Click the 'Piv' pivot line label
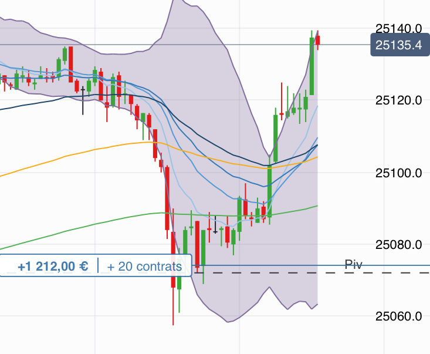Screen dimensions: 430x354 click(x=354, y=264)
